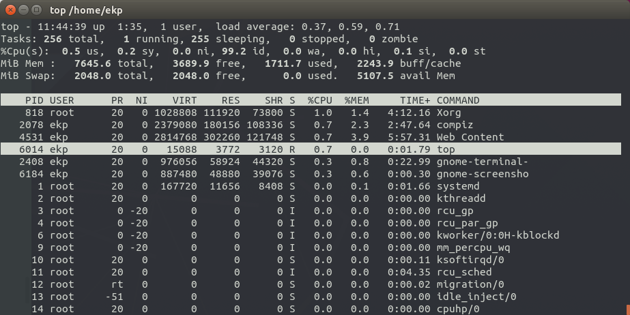Close the top terminal window
This screenshot has width=630, height=315.
click(x=10, y=10)
